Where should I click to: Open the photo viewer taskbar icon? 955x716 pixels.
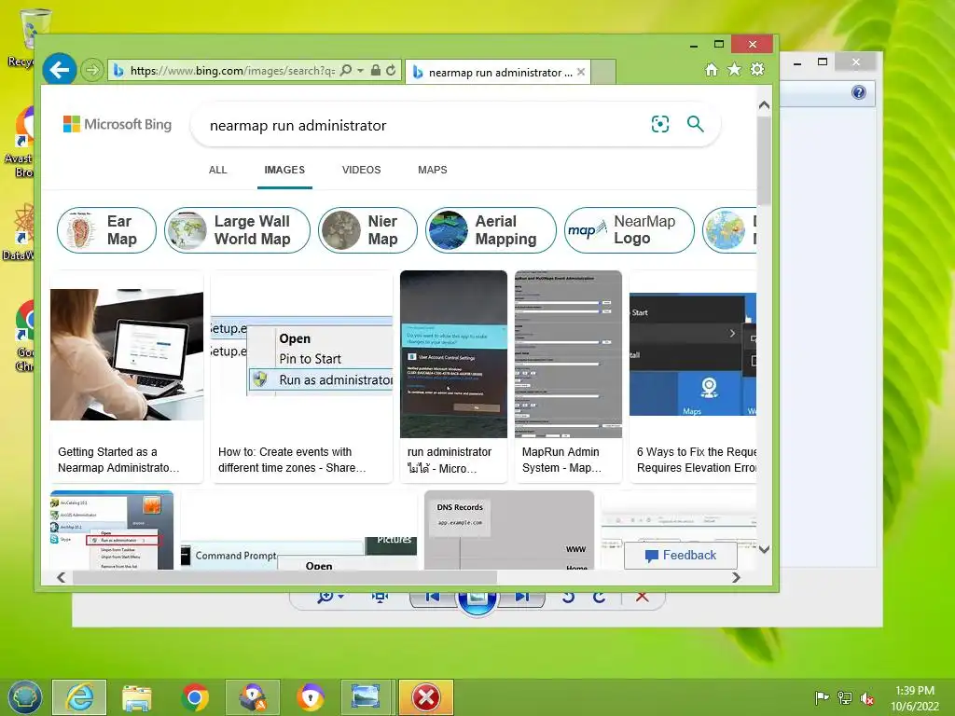[x=366, y=697]
